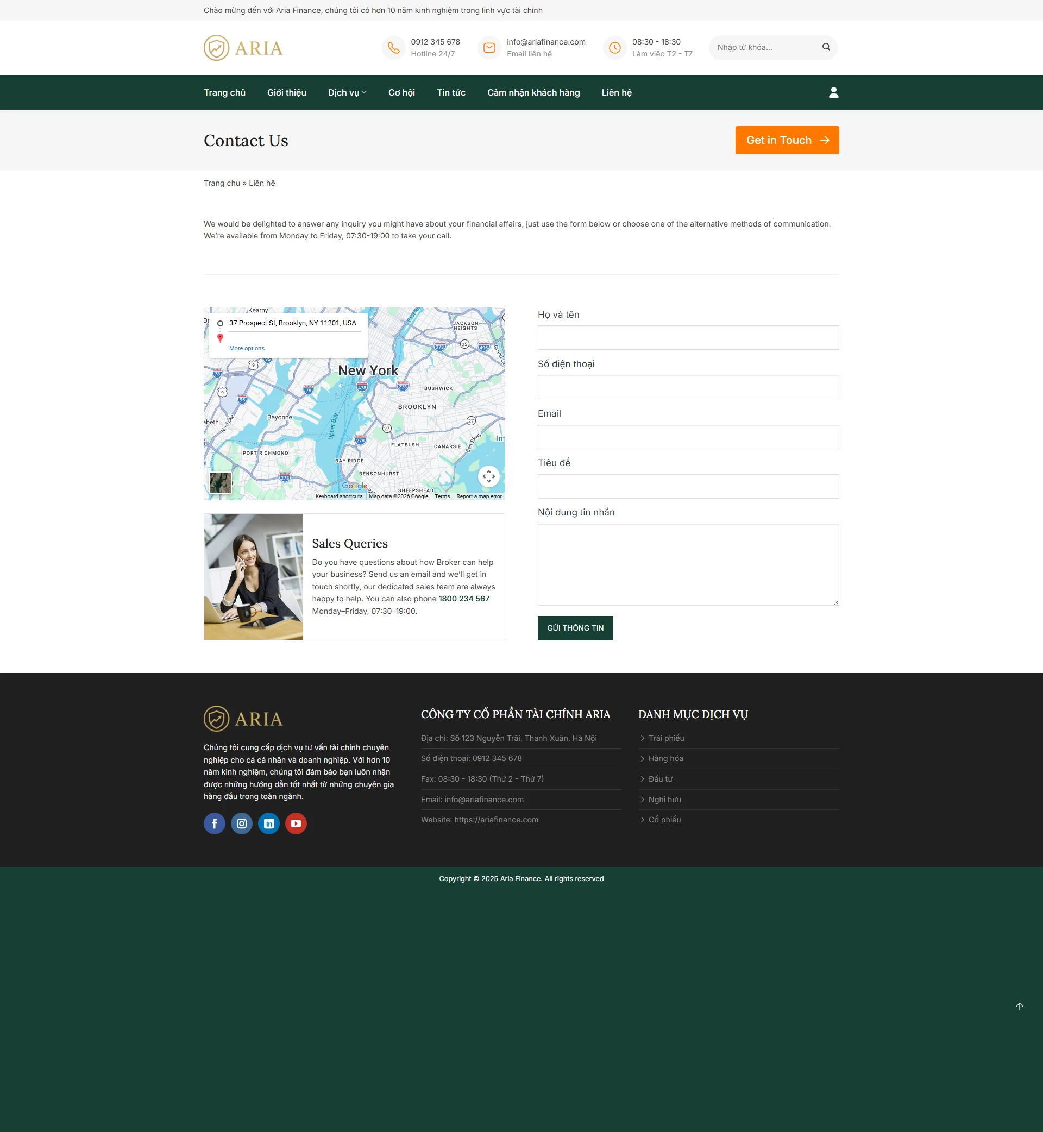1043x1132 pixels.
Task: Click the Nội dung tin nhắn textarea
Action: pyautogui.click(x=688, y=564)
